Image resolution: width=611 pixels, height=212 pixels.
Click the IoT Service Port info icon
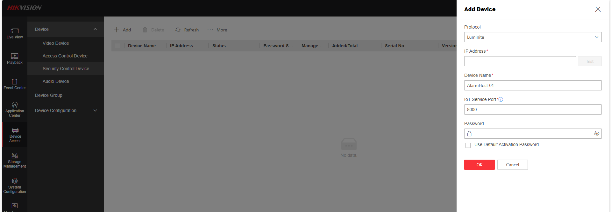point(501,99)
